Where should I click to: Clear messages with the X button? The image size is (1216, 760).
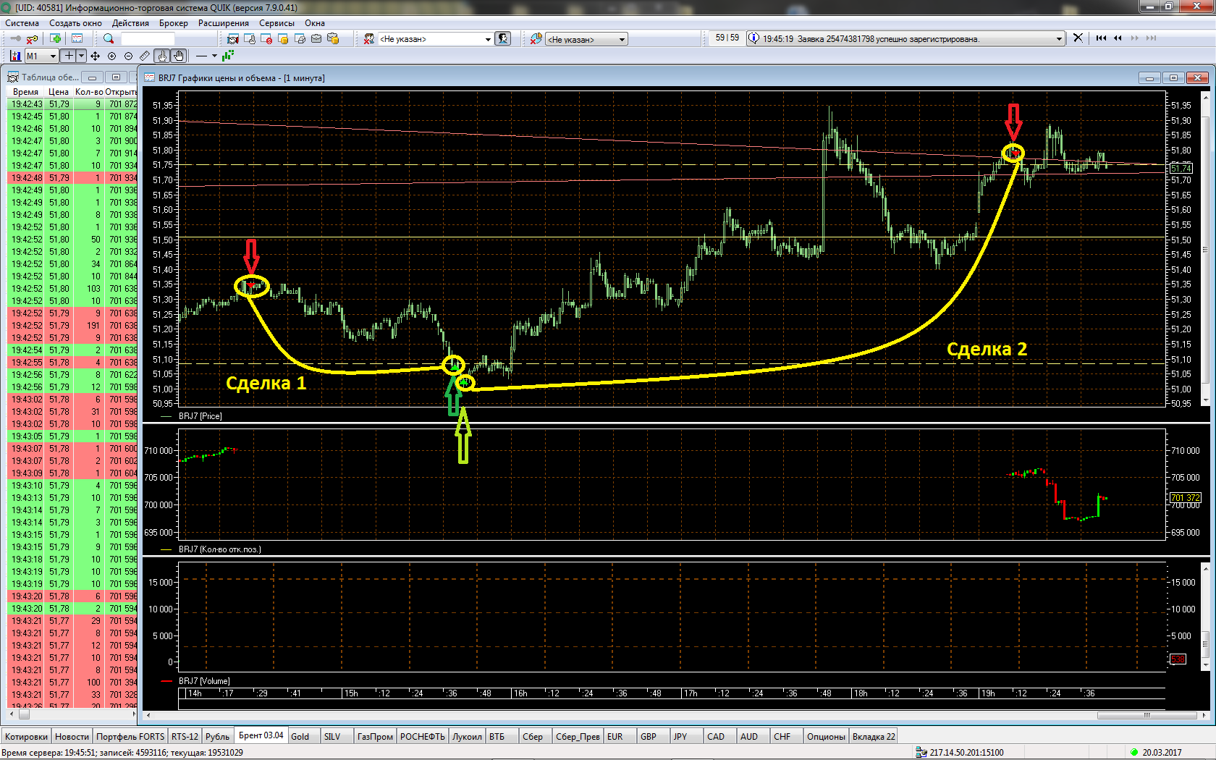[x=1078, y=38]
